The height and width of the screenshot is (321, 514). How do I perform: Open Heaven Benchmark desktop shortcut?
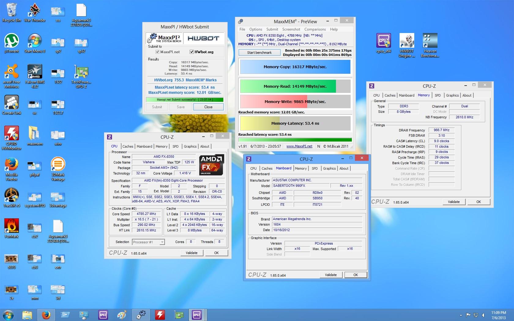[x=430, y=45]
